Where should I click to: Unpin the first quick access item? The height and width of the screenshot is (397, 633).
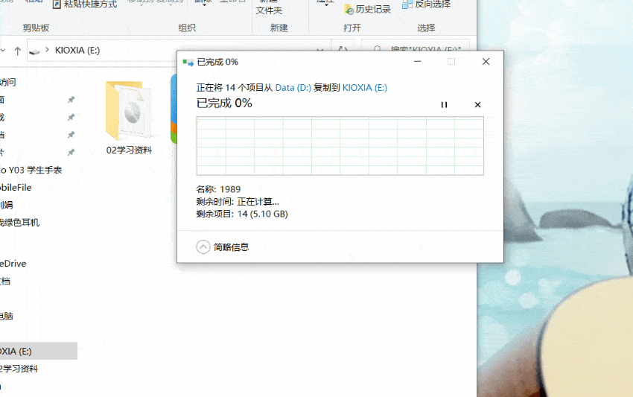[71, 99]
